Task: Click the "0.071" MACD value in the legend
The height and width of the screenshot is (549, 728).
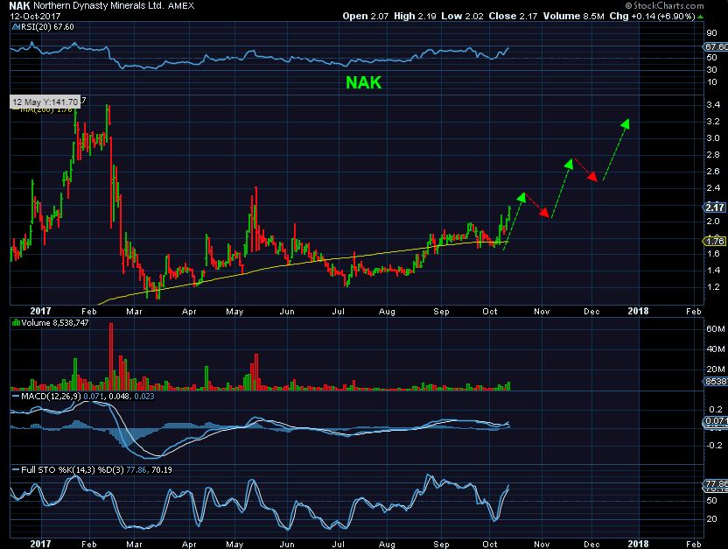Action: 94,396
